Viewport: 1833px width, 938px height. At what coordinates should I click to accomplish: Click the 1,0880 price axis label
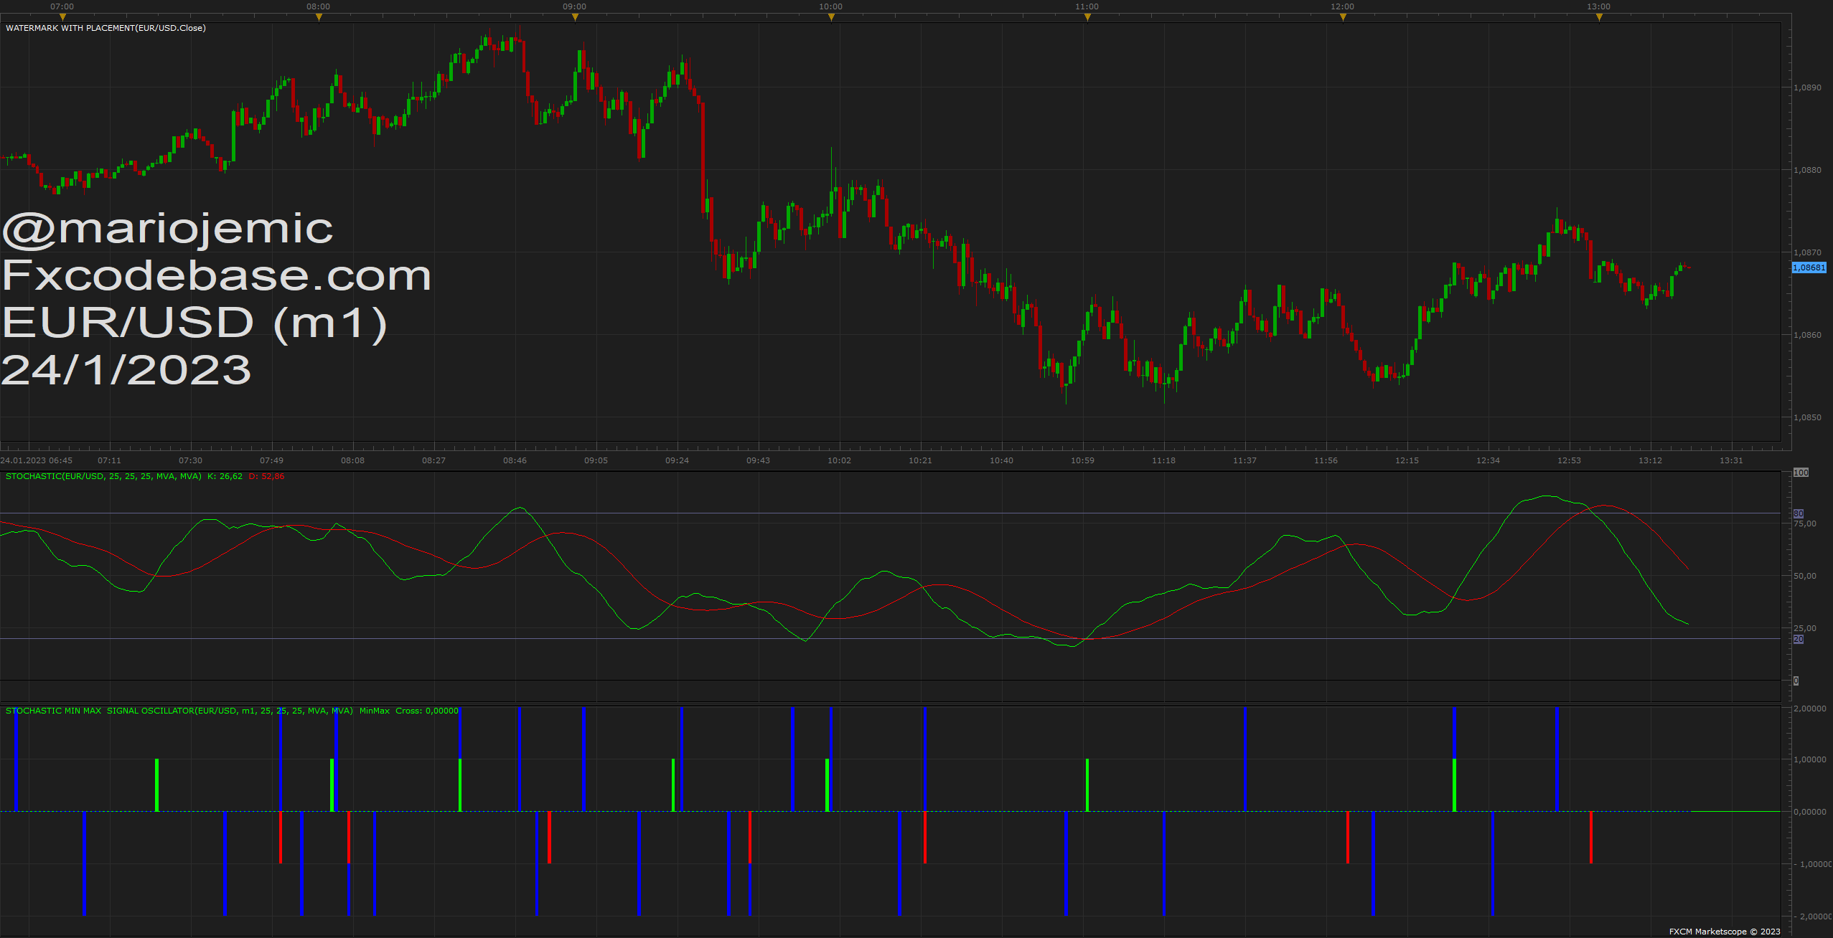pyautogui.click(x=1807, y=170)
